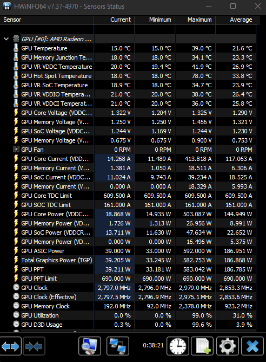Select the GPU Memory Junction Temperature row
This screenshot has width=266, height=362.
click(57, 57)
